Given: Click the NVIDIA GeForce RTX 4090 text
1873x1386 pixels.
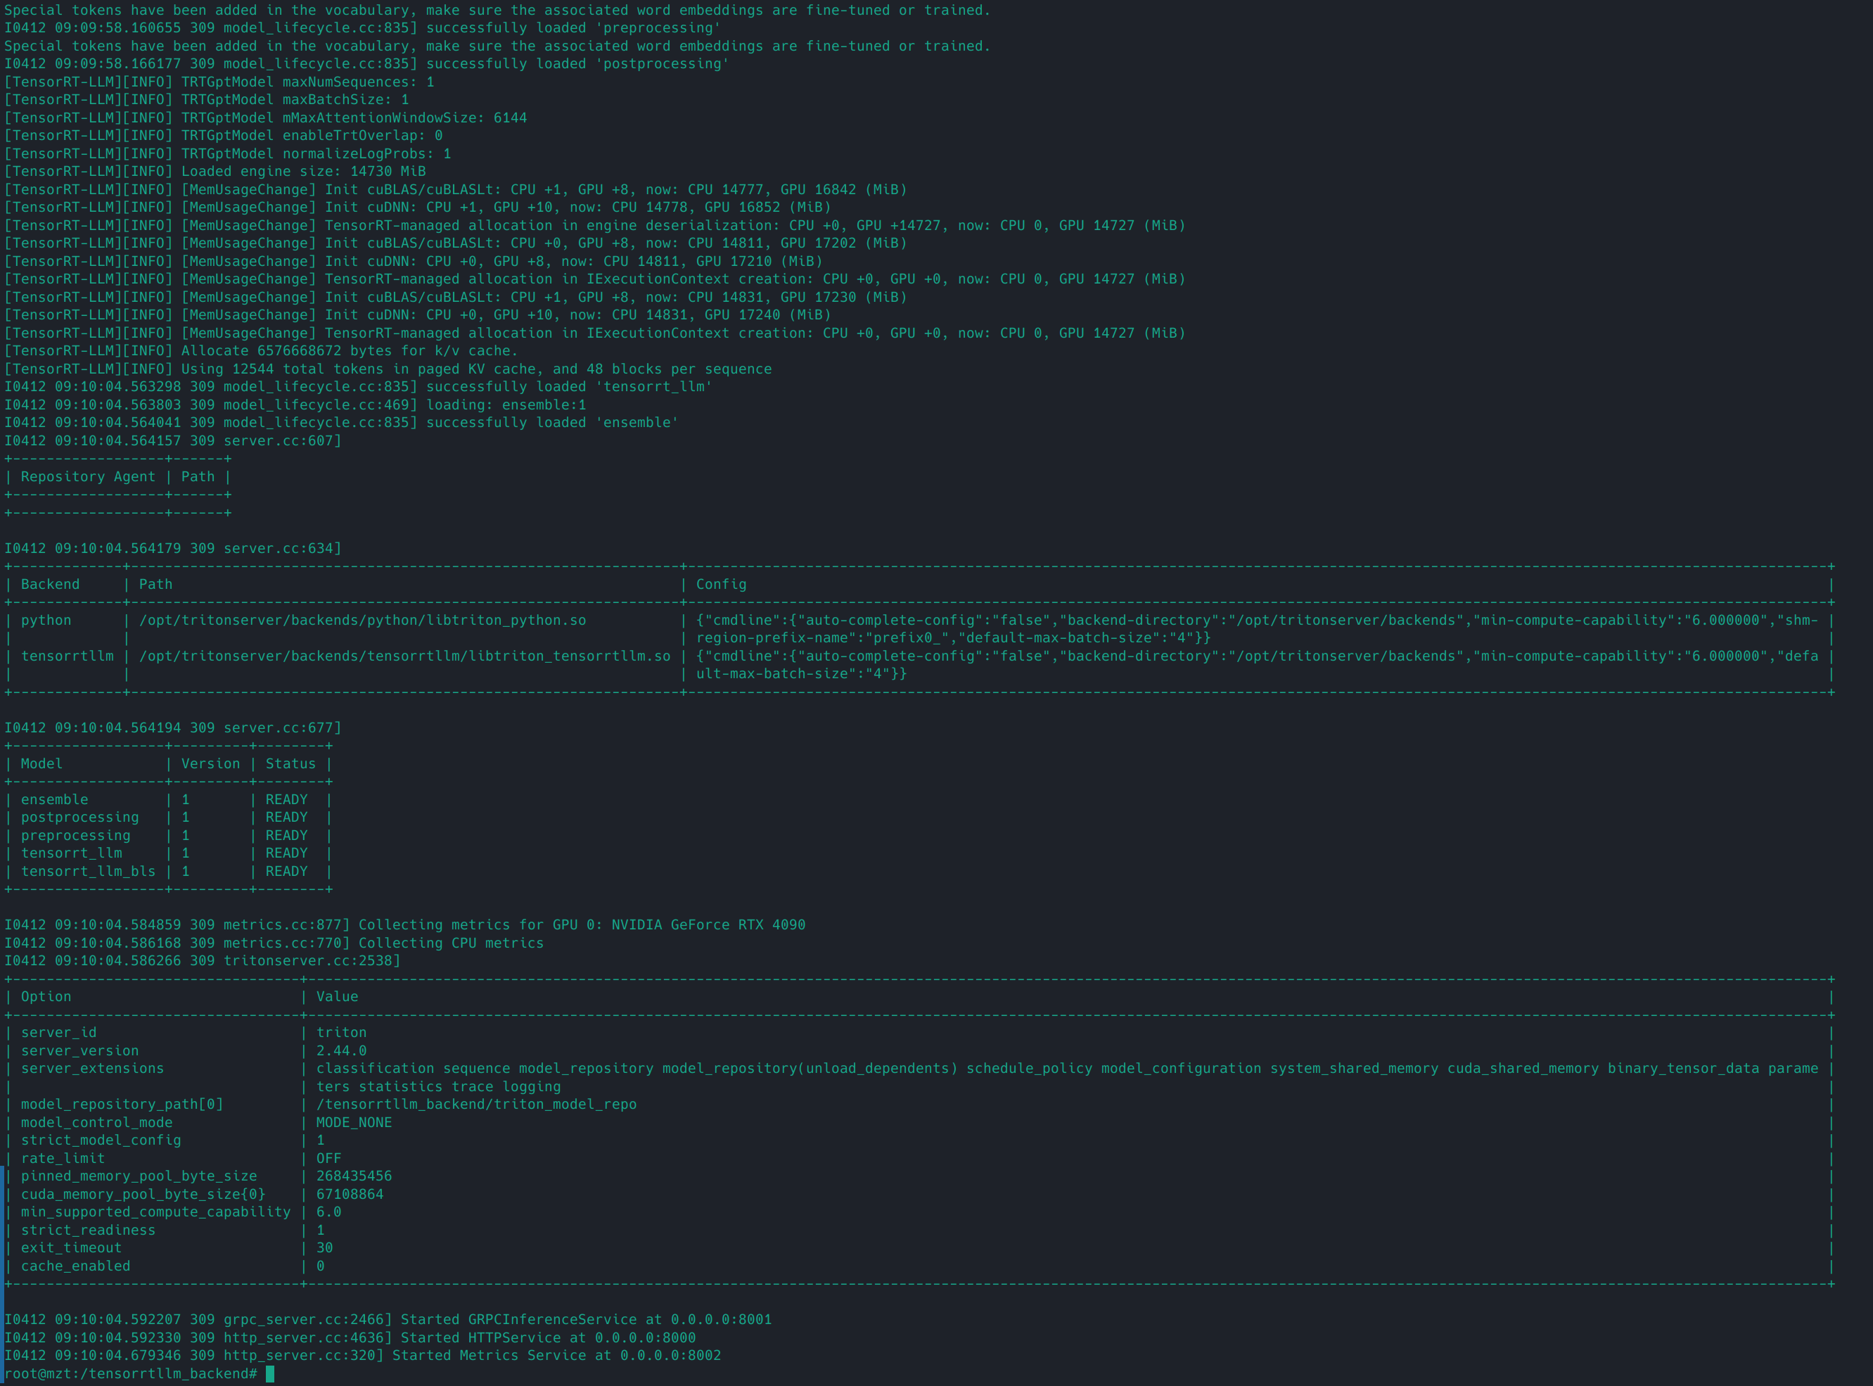Looking at the screenshot, I should [x=708, y=924].
